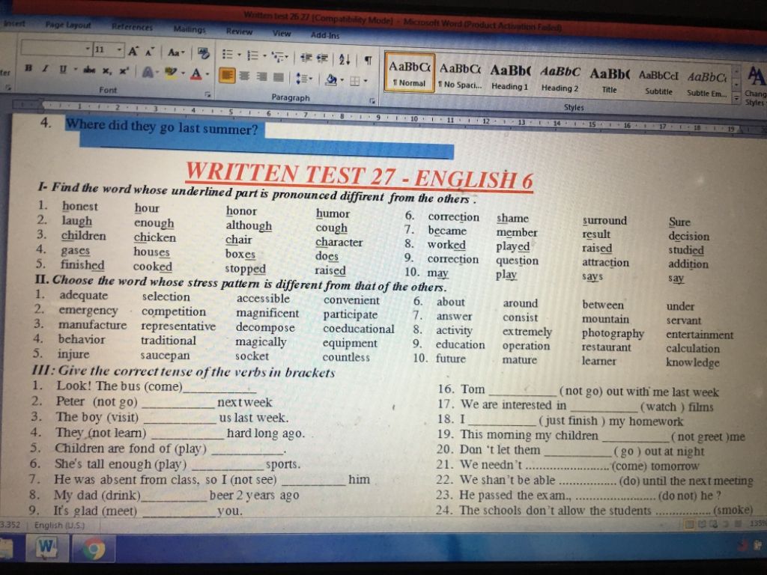Select Justify alignment
The image size is (767, 575).
tap(279, 77)
